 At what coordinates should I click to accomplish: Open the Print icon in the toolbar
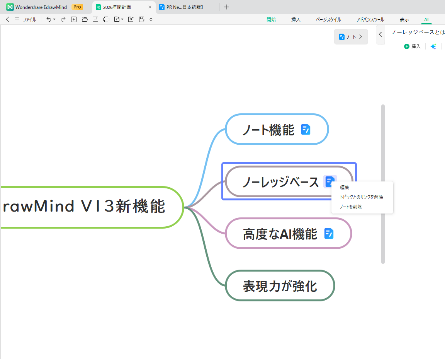click(x=106, y=19)
